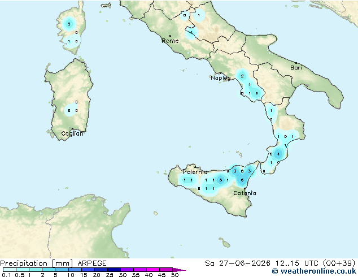Click the legend label 0.1
Viewport: 358px width, 277px height.
coord(6,275)
